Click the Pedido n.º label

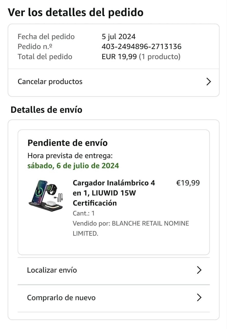35,47
